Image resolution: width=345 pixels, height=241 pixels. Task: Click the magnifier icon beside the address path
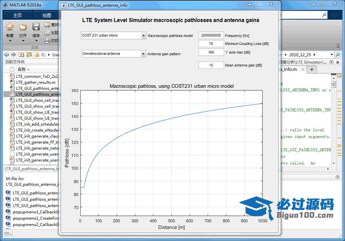338,54
